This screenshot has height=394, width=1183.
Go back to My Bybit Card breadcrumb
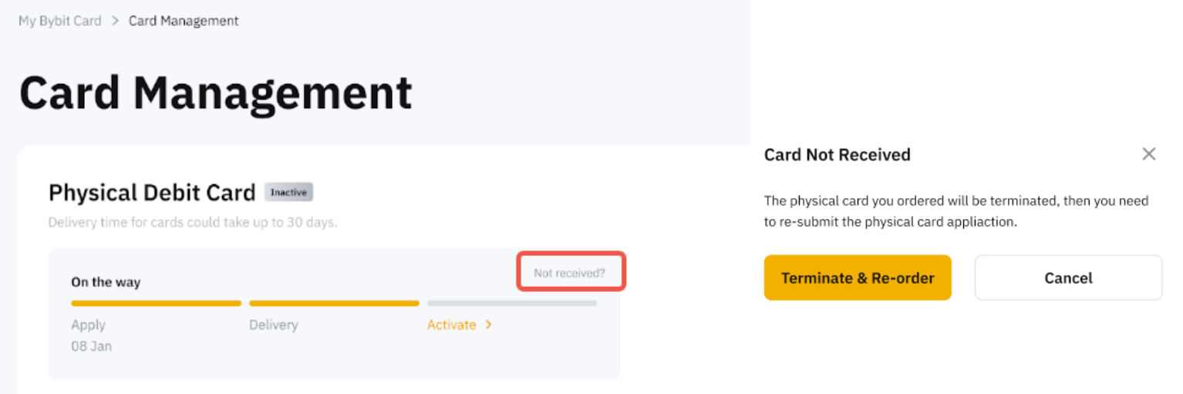pos(60,21)
